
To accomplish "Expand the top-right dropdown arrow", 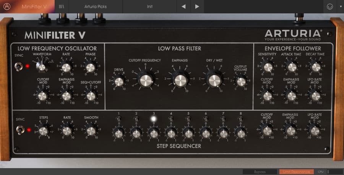I will pyautogui.click(x=341, y=6).
